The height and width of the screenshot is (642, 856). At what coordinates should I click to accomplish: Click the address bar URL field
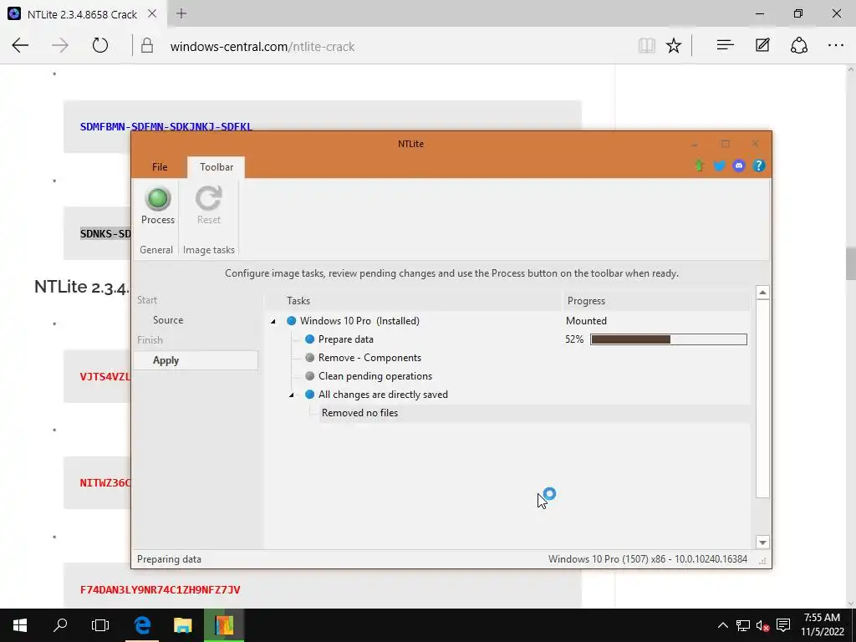(x=262, y=47)
